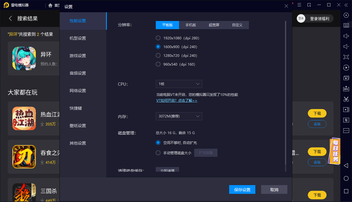This screenshot has width=352, height=202.
Task: Toggle the fullscreen icon in sidebar
Action: click(x=346, y=57)
